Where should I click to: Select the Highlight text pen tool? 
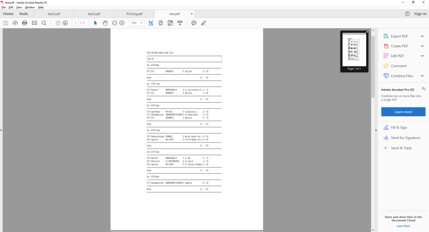(x=203, y=23)
